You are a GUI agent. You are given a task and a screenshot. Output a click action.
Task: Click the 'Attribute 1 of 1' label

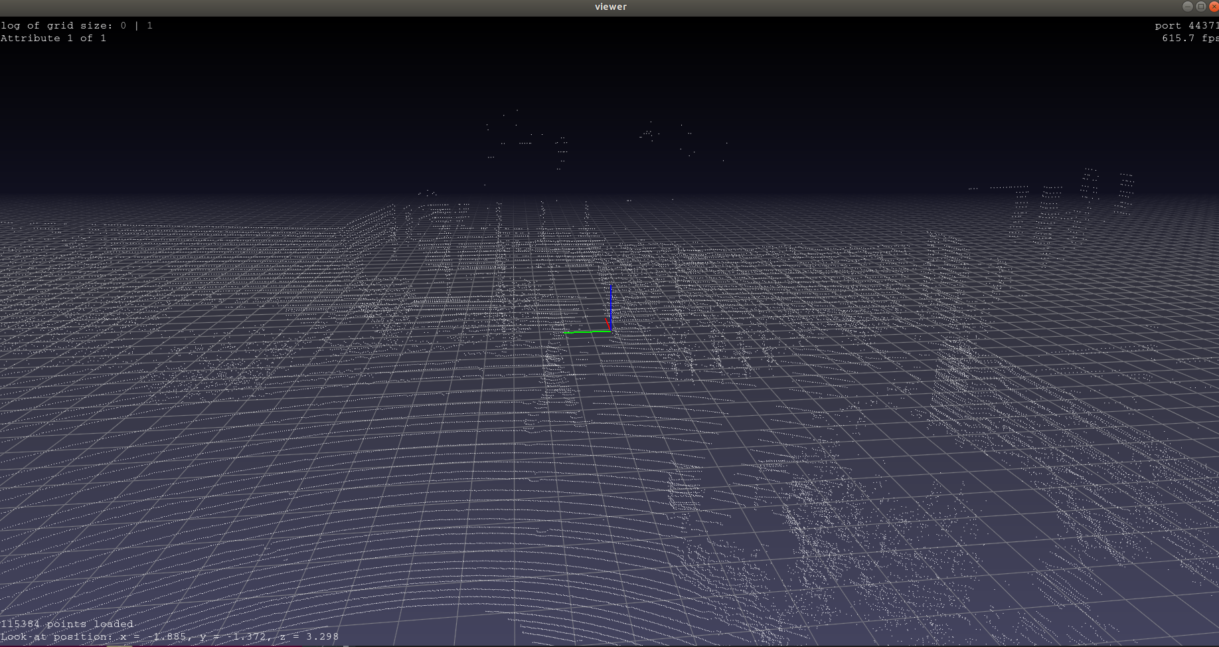pyautogui.click(x=53, y=38)
